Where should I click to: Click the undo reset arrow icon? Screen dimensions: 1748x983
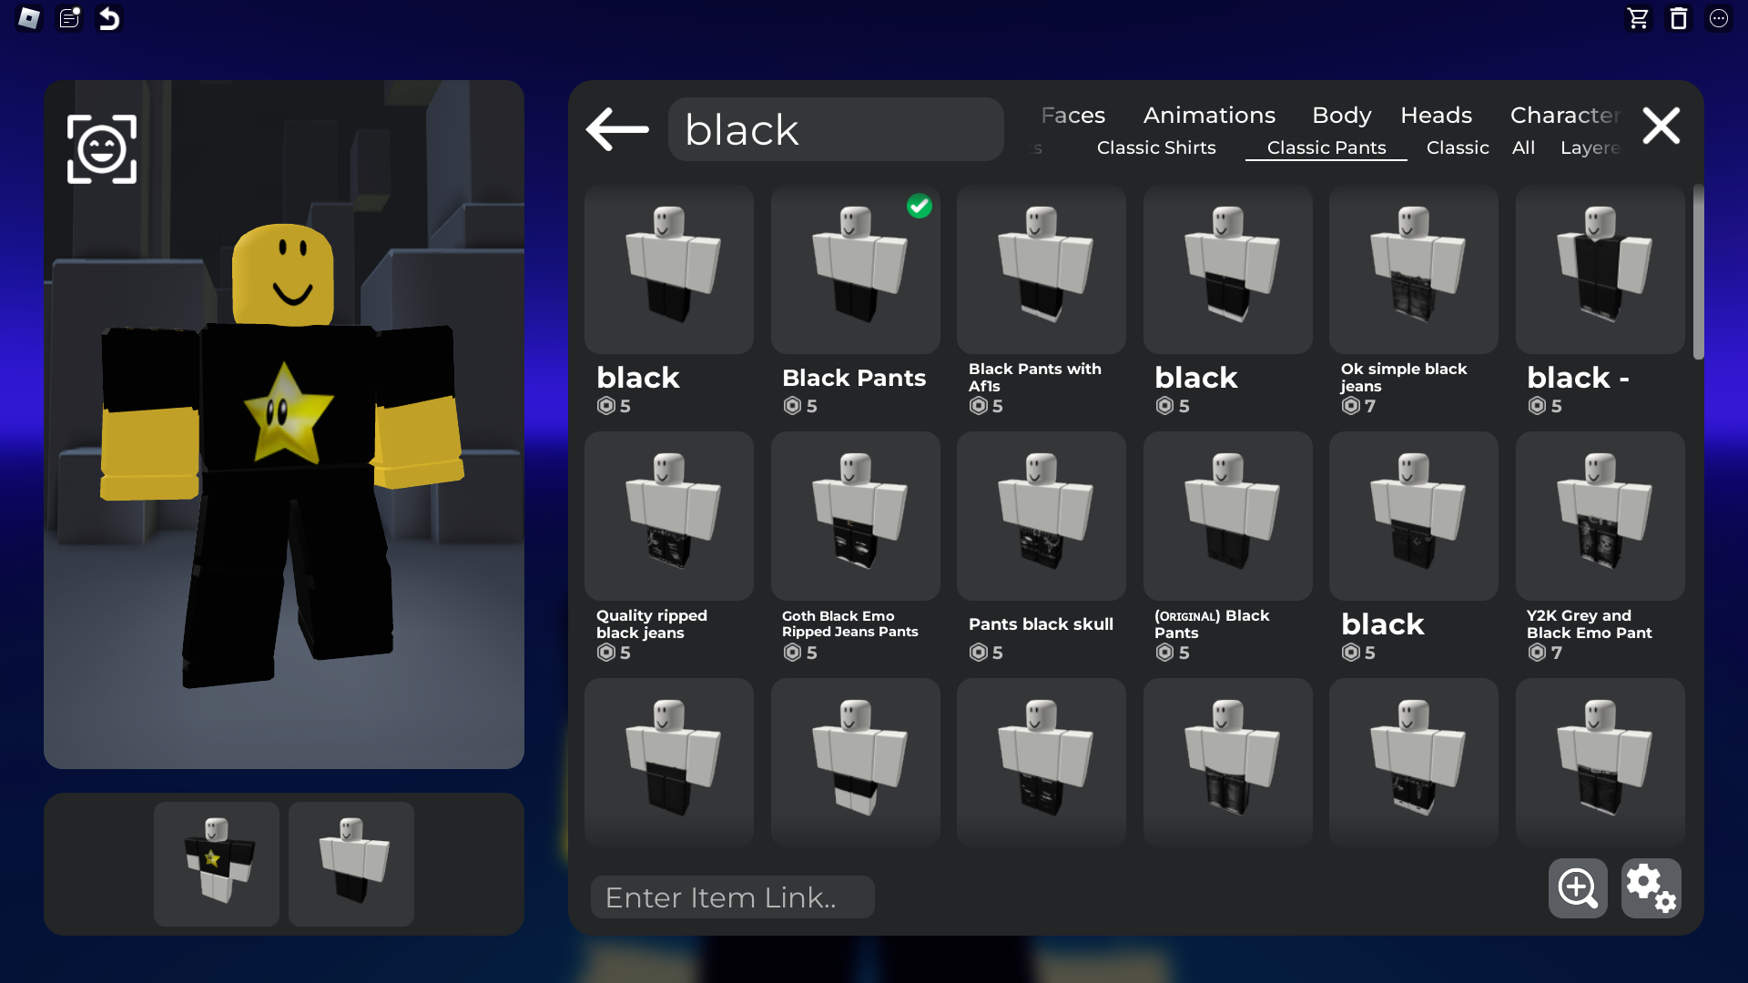pos(109,18)
